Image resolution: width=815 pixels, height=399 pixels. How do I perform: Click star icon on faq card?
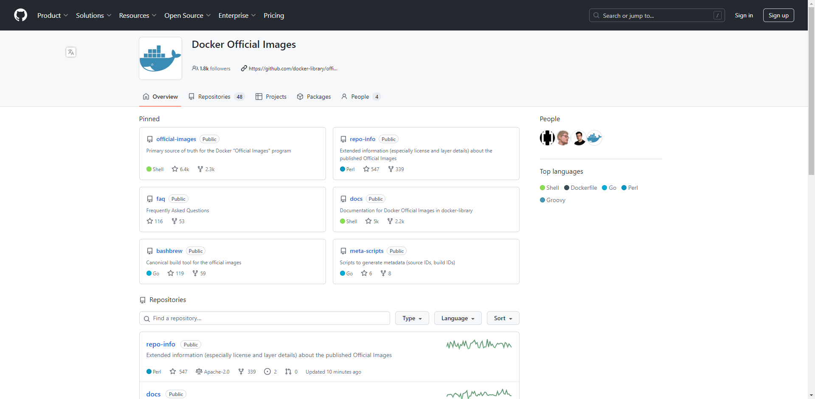(x=150, y=221)
